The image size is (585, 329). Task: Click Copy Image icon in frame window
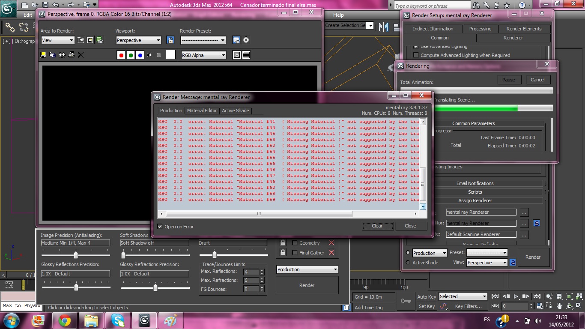click(52, 55)
